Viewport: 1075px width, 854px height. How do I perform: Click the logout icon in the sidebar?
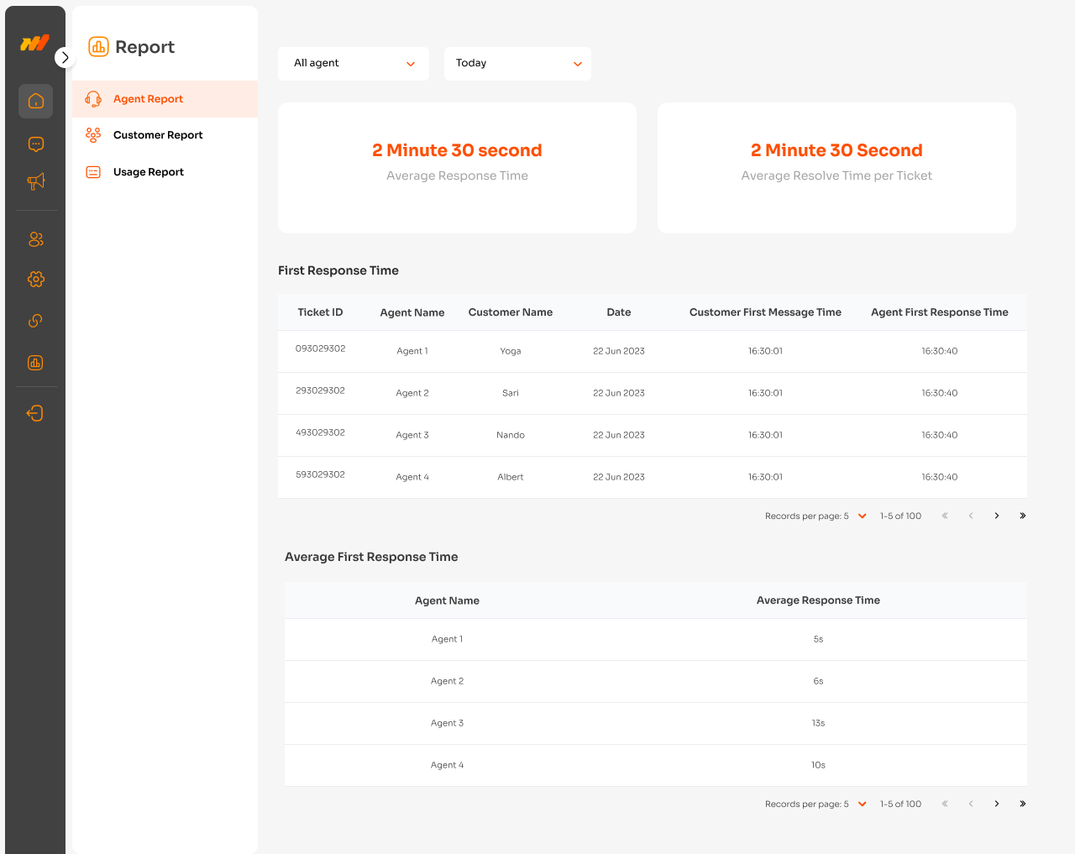35,413
